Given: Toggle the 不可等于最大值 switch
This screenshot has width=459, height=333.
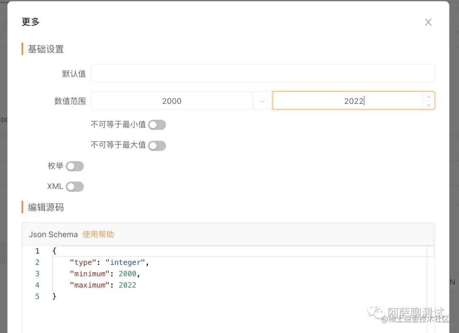Looking at the screenshot, I should coord(157,145).
